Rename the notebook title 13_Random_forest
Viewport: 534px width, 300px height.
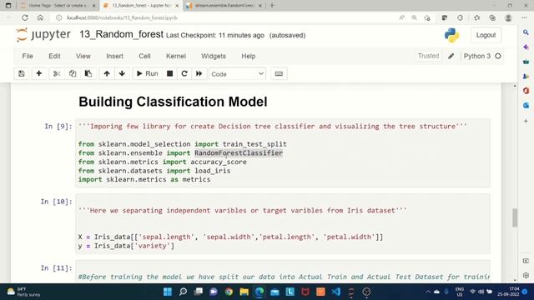tap(122, 34)
